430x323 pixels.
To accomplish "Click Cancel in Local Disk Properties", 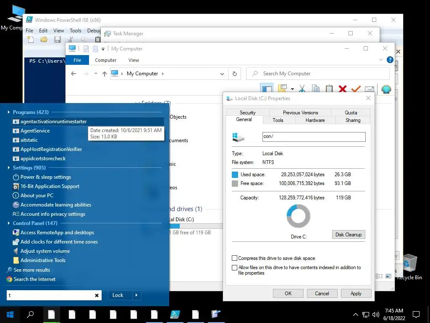I will (x=322, y=293).
